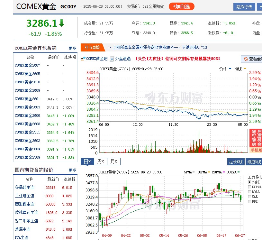The width and height of the screenshot is (262, 240).
Task: Open the COMEX黄金2604 contract link
Action: point(27,149)
